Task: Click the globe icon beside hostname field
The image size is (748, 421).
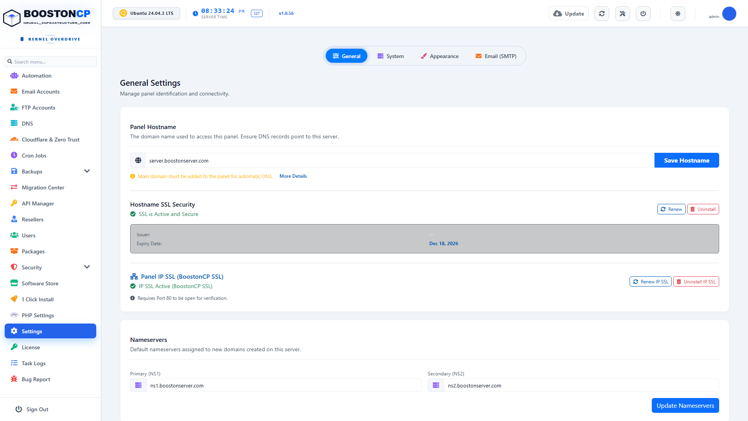Action: pyautogui.click(x=138, y=160)
